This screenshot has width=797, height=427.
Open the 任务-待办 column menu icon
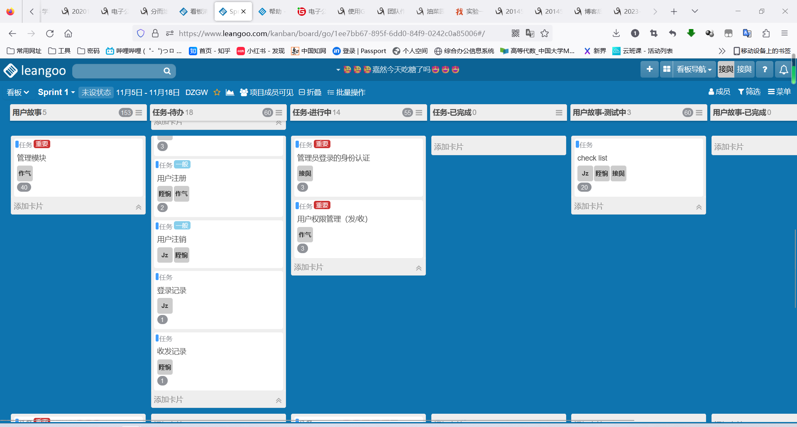tap(279, 112)
